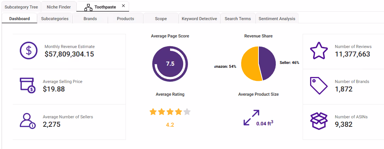
Task: Click the open box ASINs icon
Action: (319, 121)
